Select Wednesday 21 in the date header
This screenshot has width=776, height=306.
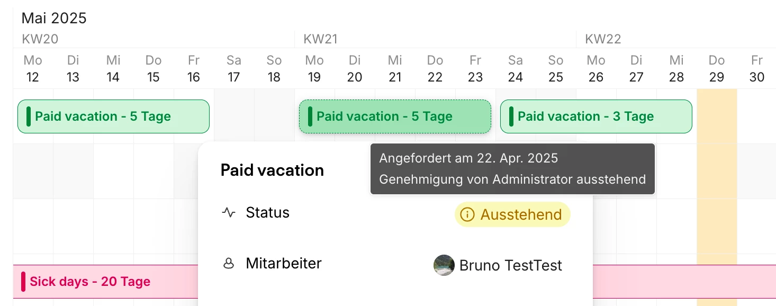[x=395, y=69]
